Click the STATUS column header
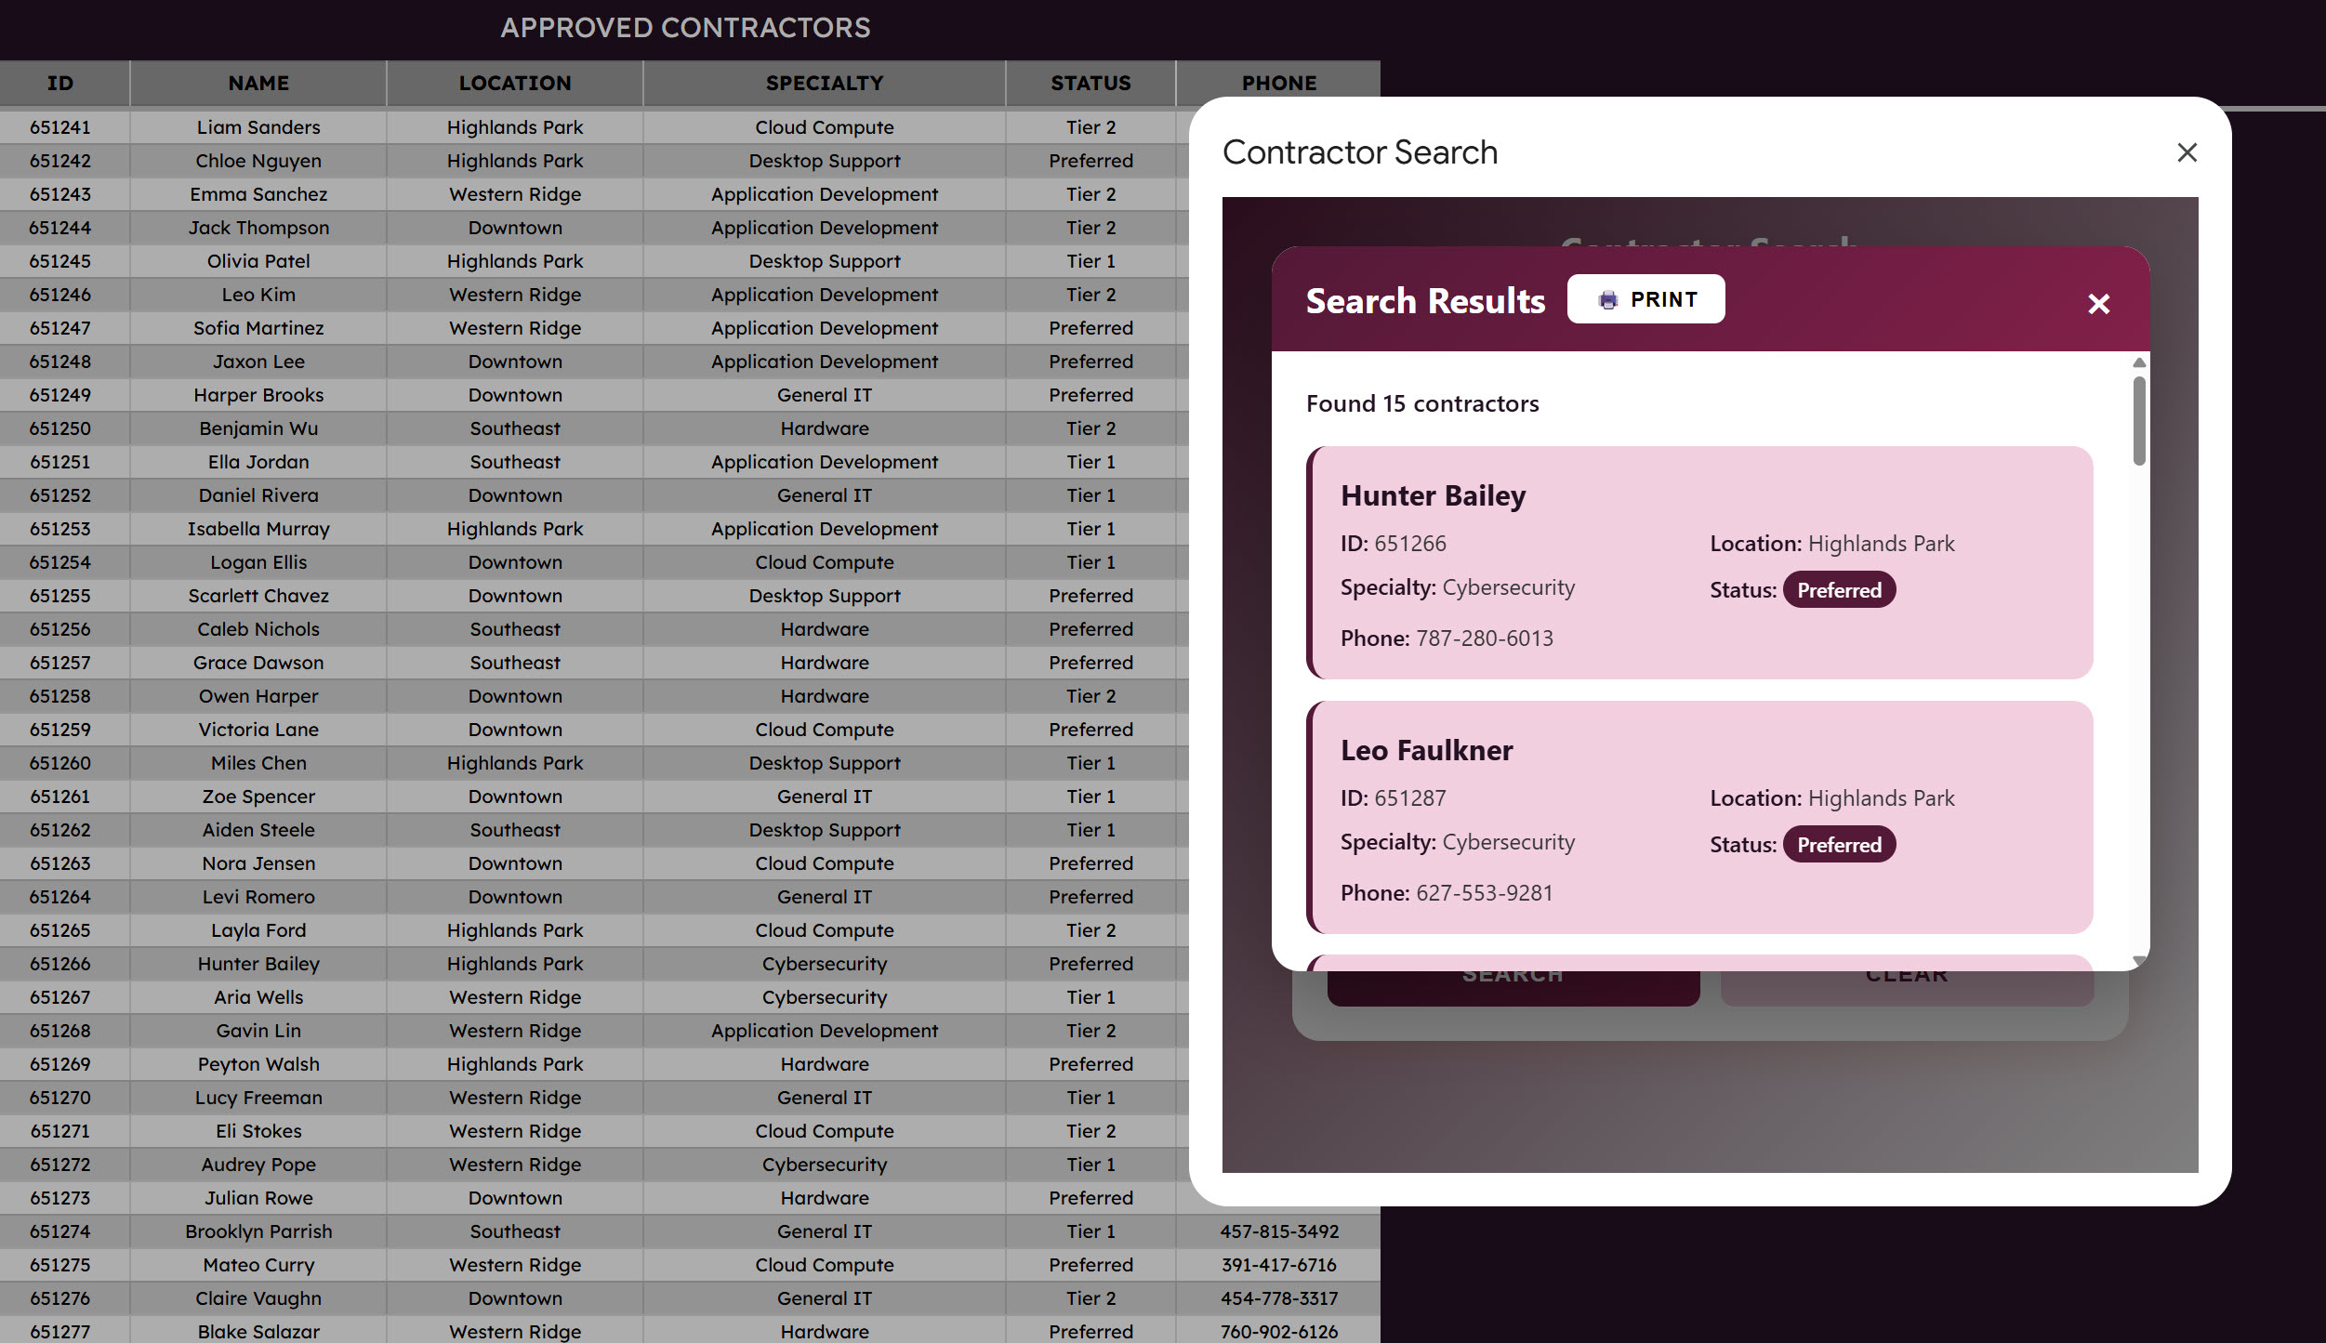The width and height of the screenshot is (2326, 1343). click(x=1090, y=84)
